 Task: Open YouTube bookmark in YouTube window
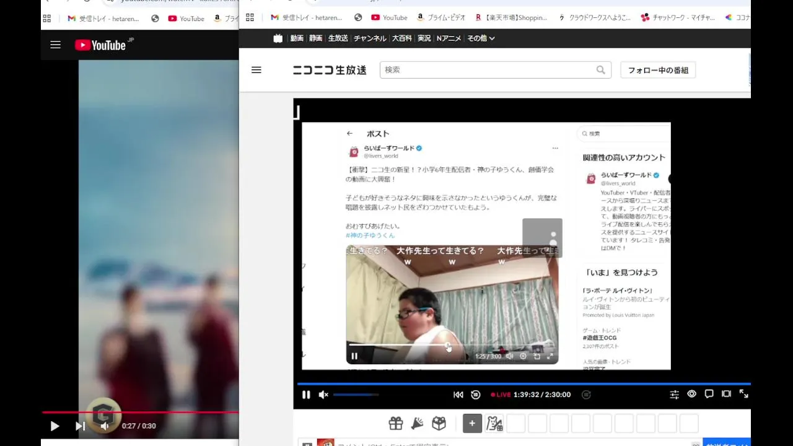click(186, 19)
